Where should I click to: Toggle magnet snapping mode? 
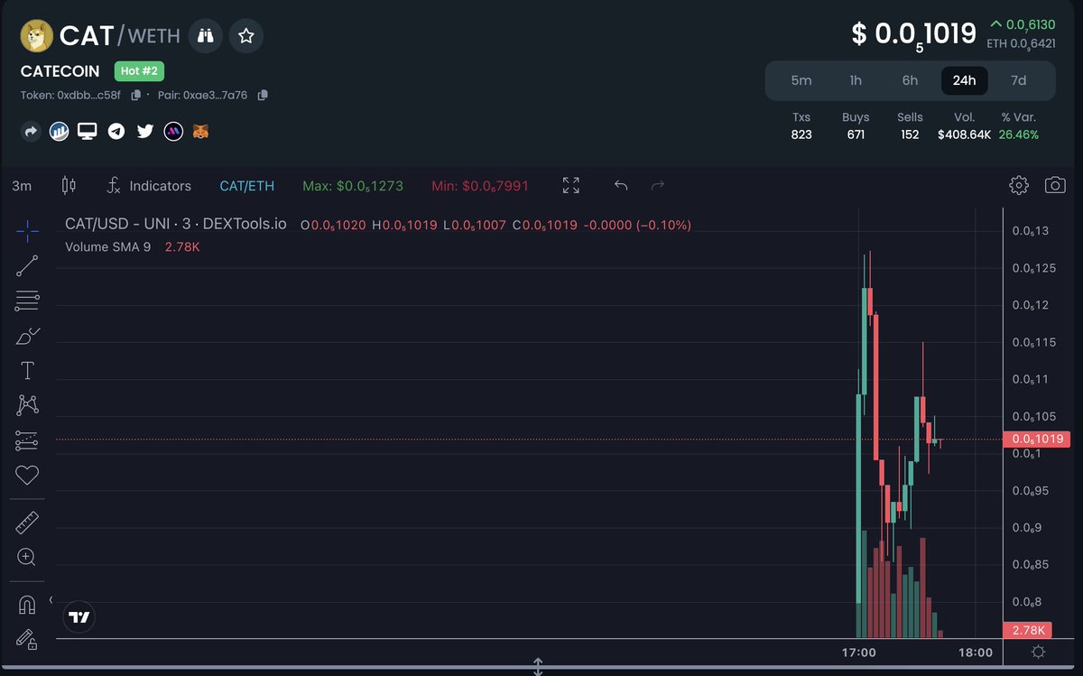pos(27,604)
